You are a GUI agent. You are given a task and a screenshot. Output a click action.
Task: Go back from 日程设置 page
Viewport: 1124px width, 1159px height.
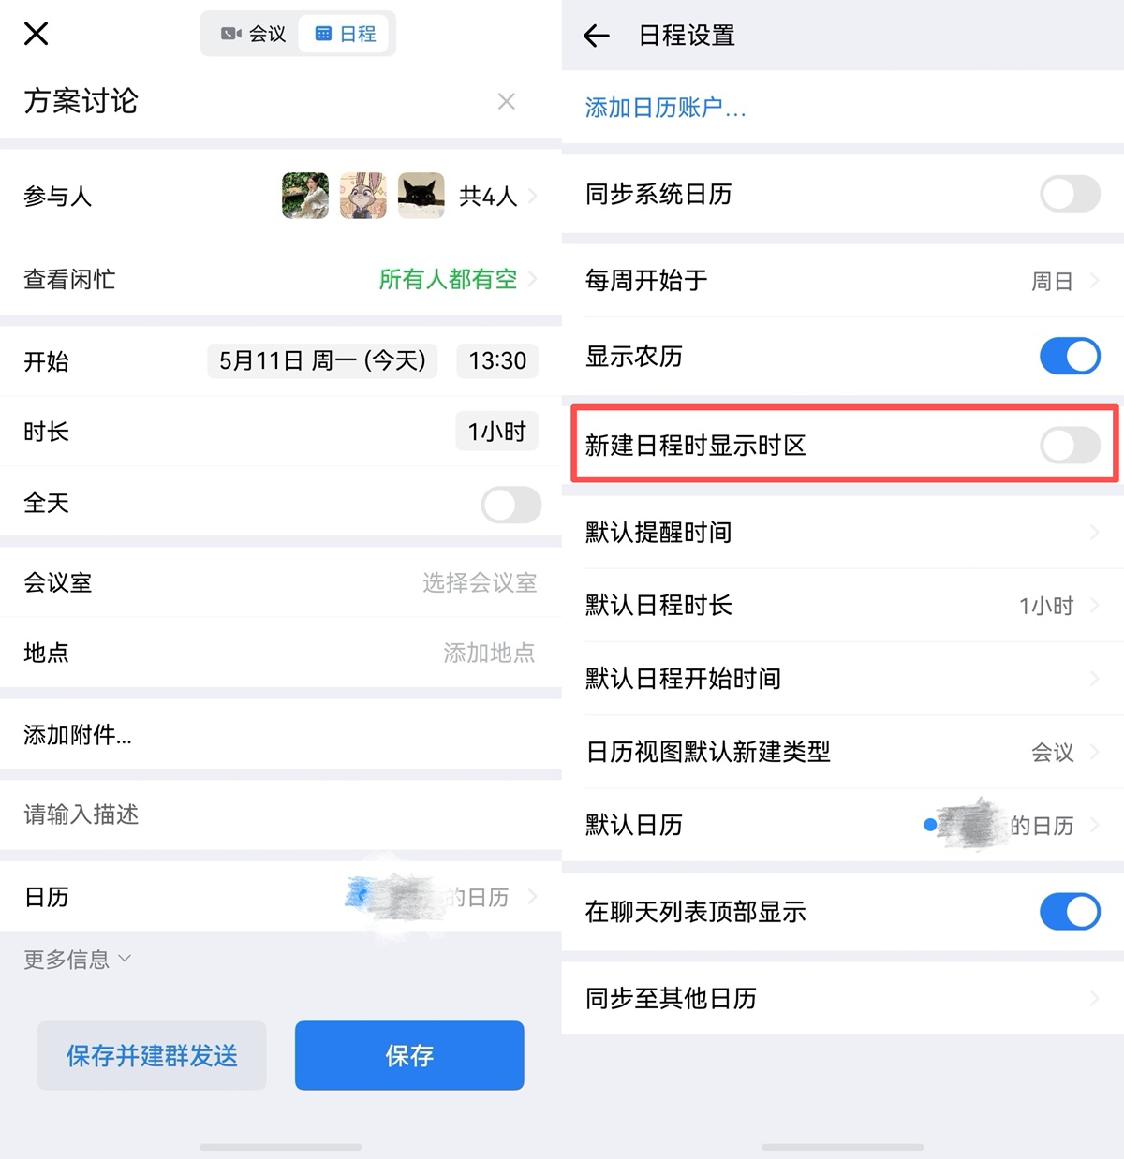click(x=596, y=36)
